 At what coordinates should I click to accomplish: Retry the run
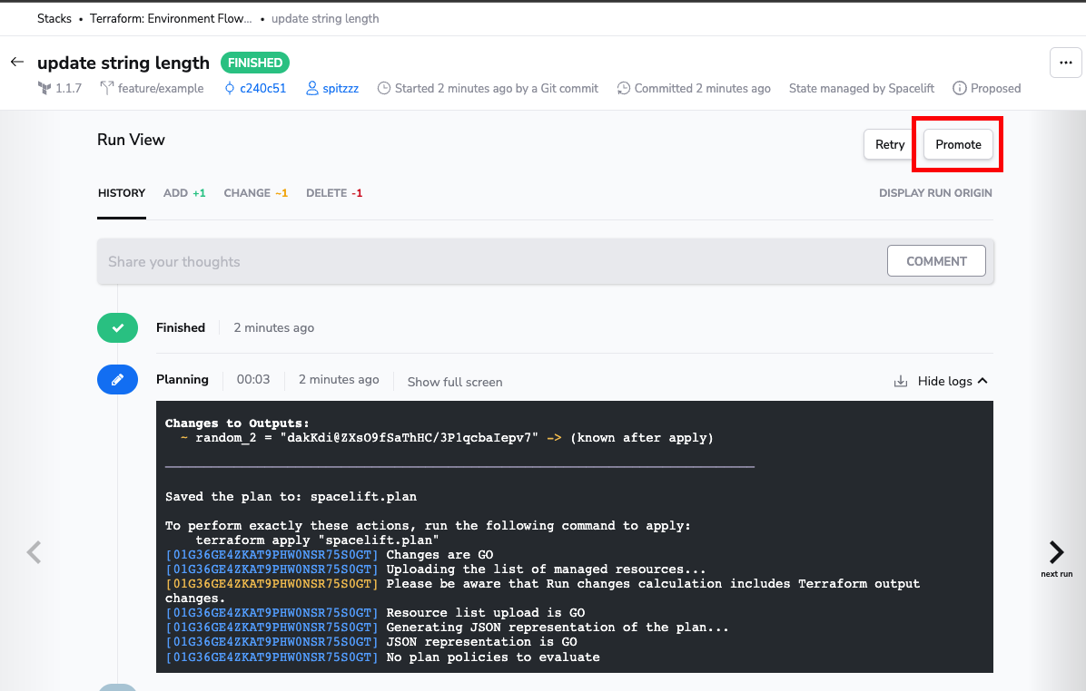889,144
